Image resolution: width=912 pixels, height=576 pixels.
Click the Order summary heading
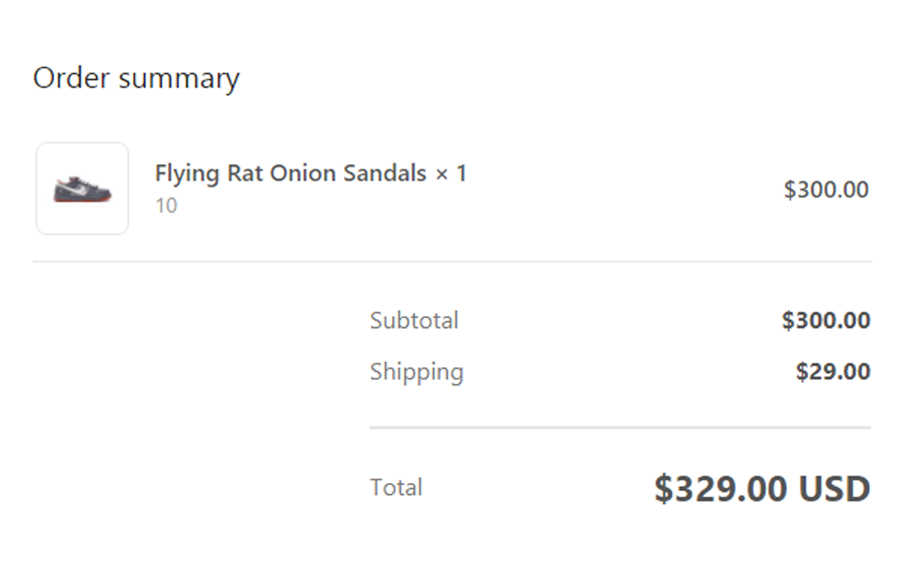coord(136,78)
